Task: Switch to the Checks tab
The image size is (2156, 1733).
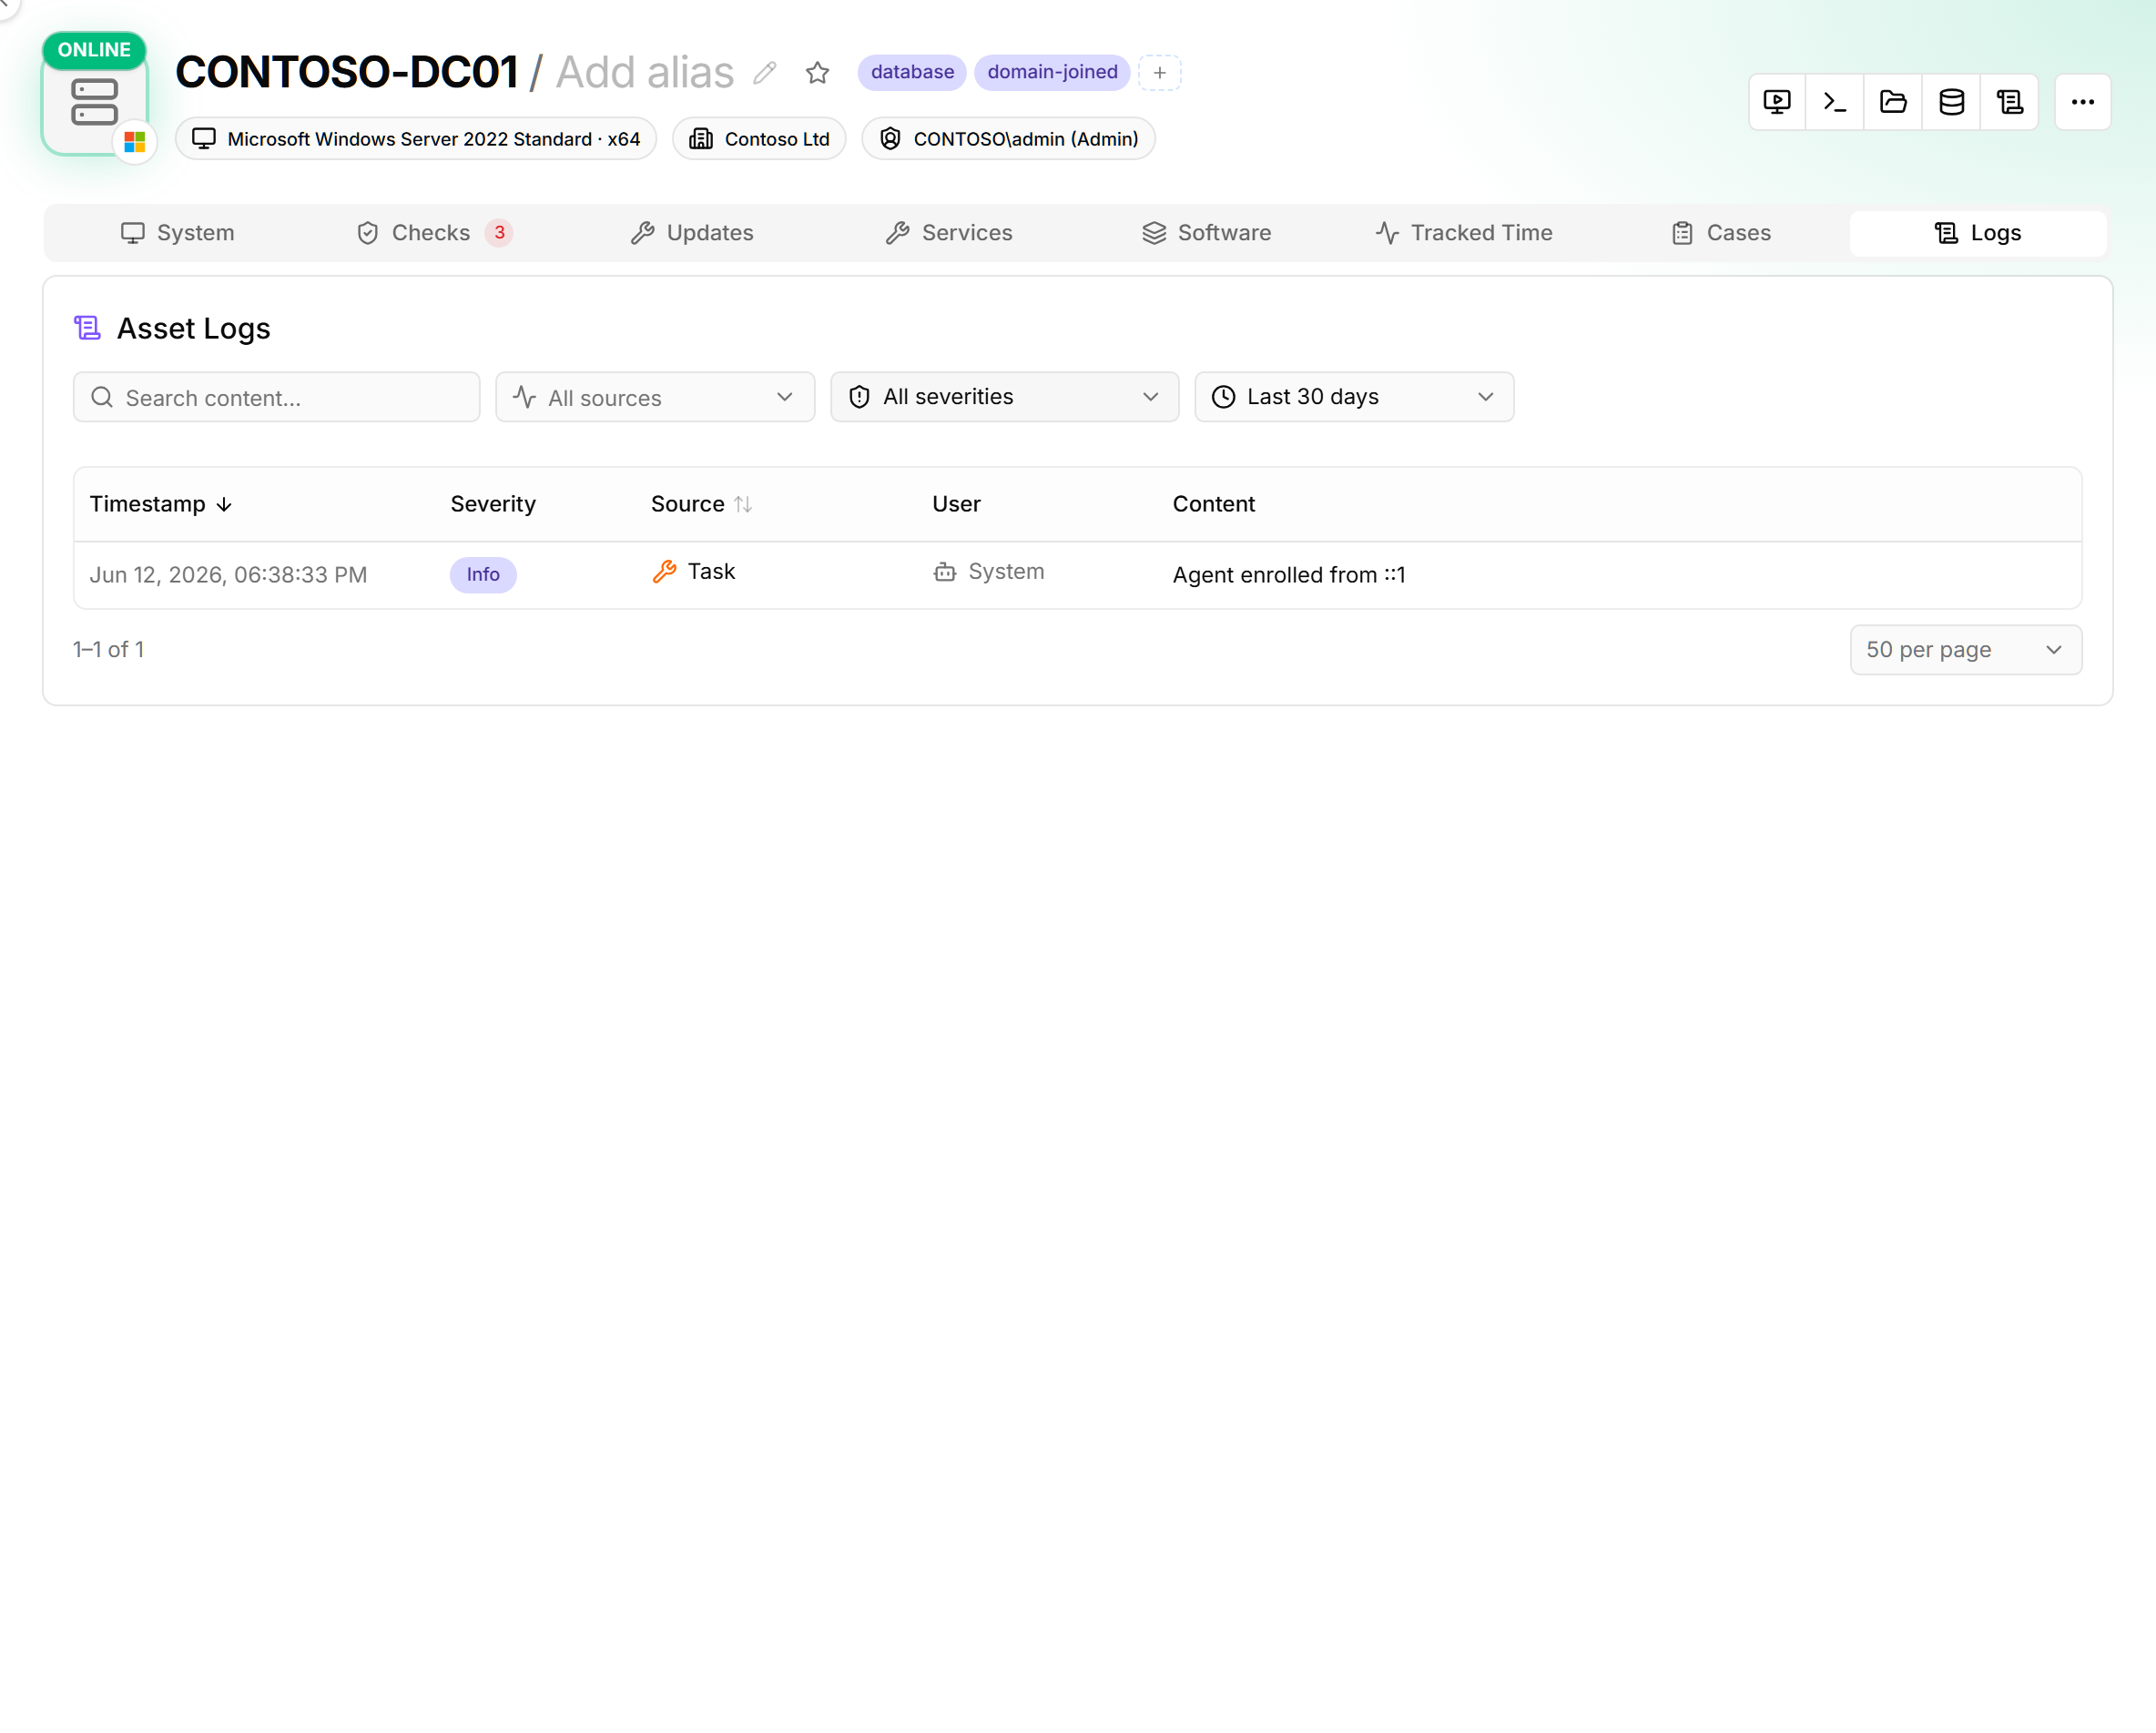Action: click(x=435, y=233)
